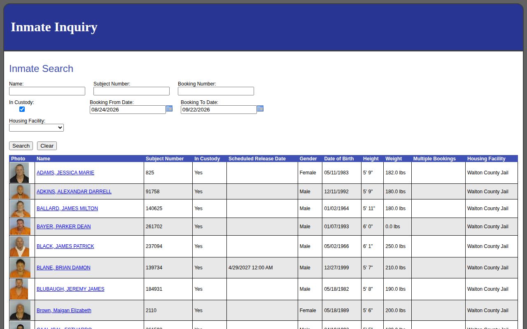Click the Weight column header
The width and height of the screenshot is (527, 329).
[x=394, y=159]
